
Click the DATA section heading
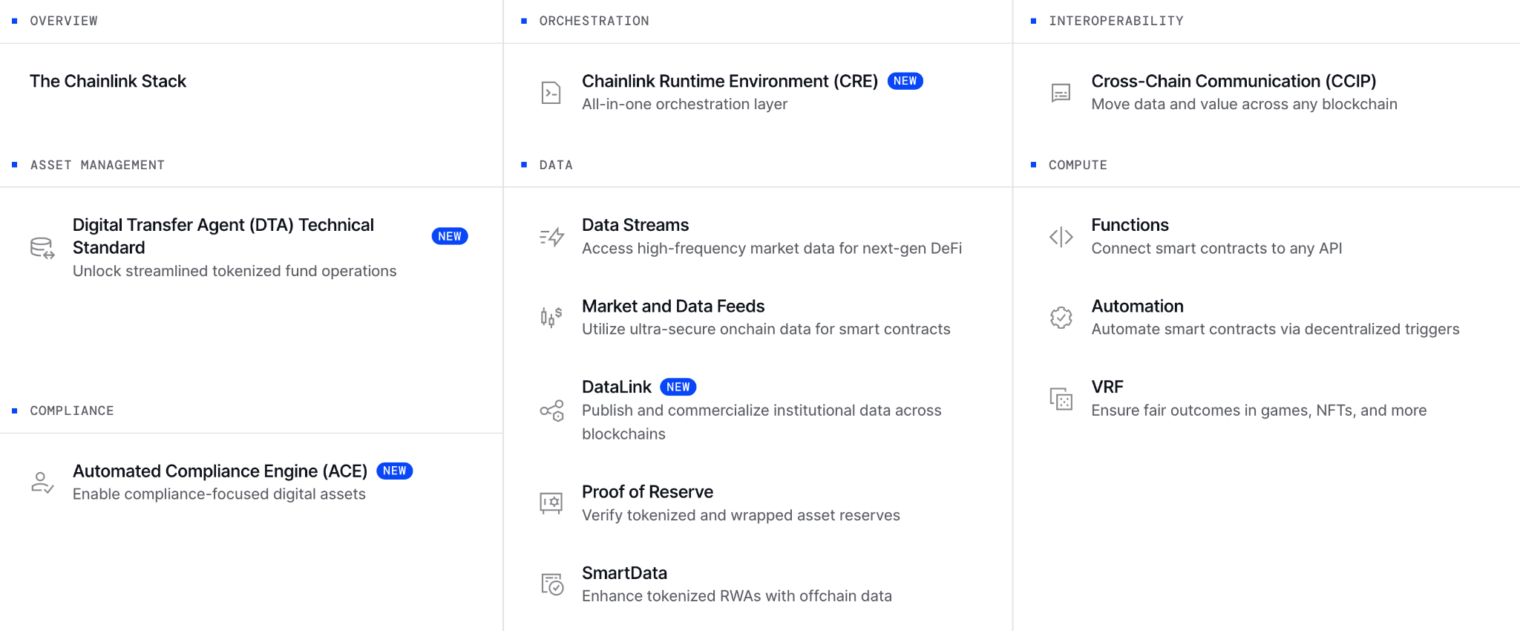(x=556, y=165)
